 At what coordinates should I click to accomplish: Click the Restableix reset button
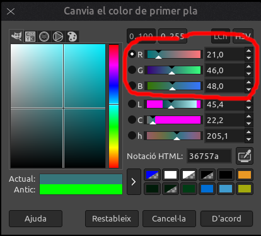pyautogui.click(x=112, y=219)
